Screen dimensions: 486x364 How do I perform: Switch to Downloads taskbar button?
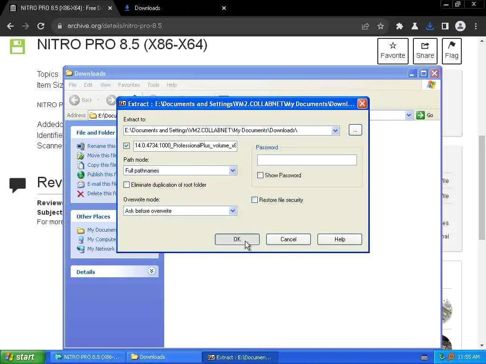164,357
